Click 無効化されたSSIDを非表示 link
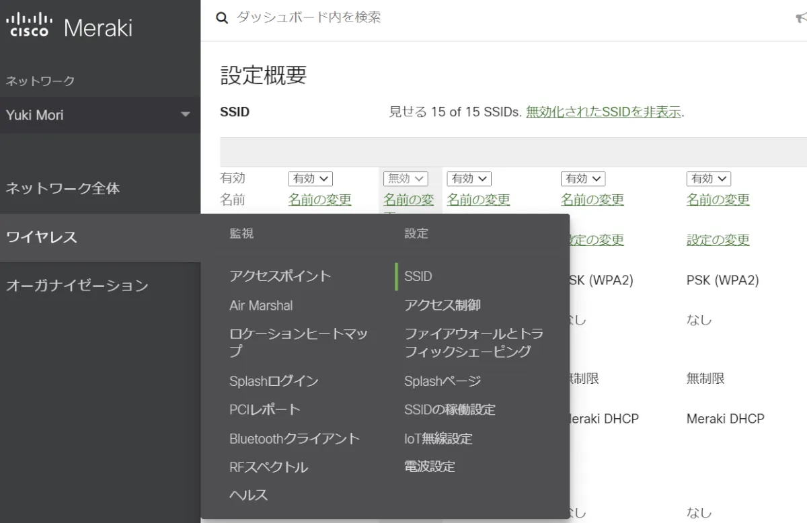Image resolution: width=807 pixels, height=523 pixels. (603, 112)
